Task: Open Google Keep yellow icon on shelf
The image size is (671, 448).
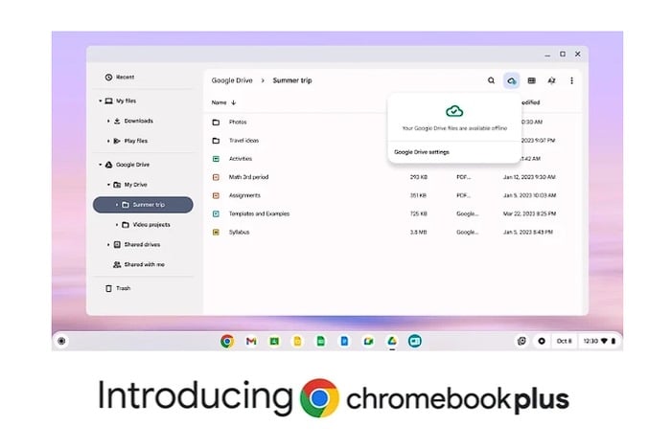Action: tap(297, 341)
